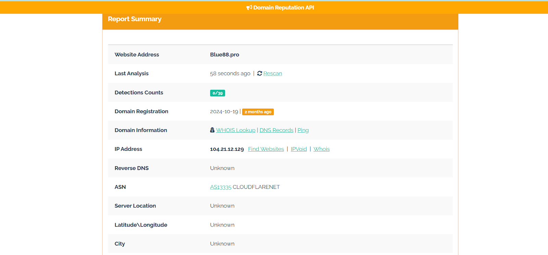Click the CLOUDFLARENET text
The height and width of the screenshot is (255, 548).
tap(256, 187)
